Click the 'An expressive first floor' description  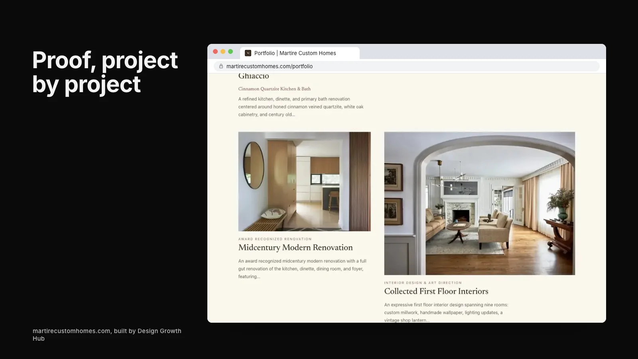tap(446, 313)
